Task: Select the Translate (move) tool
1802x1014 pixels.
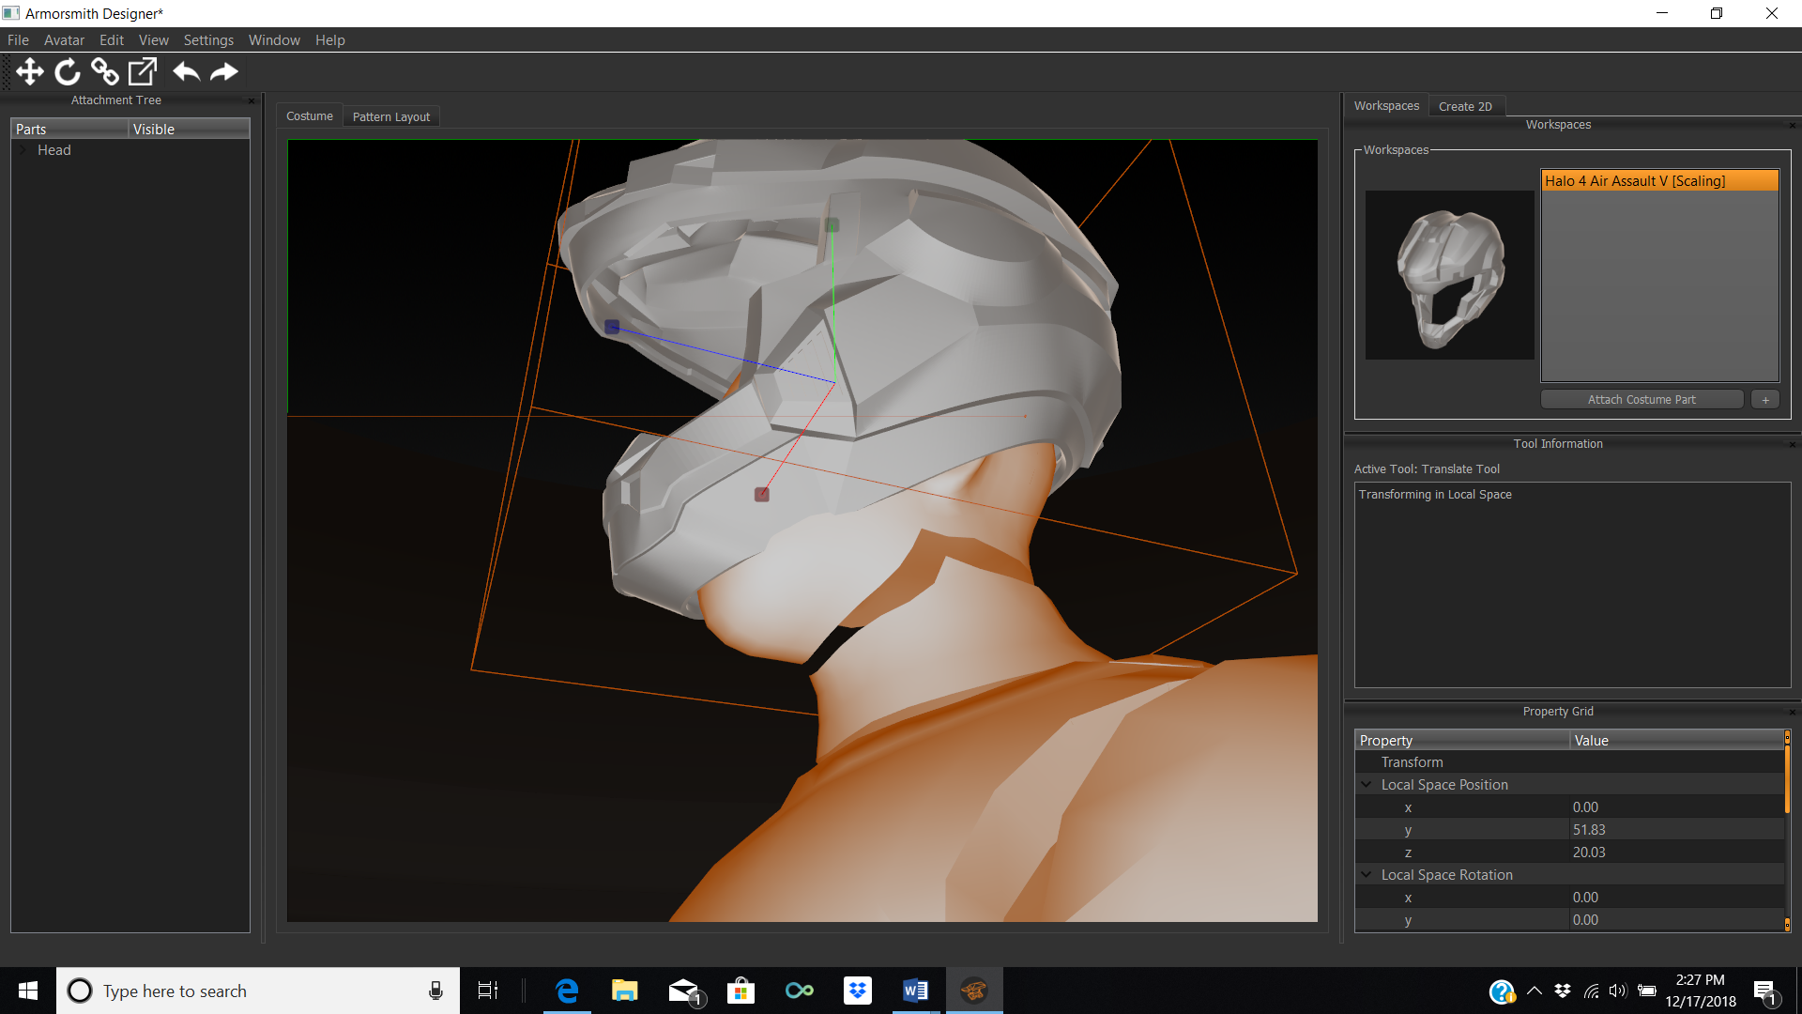Action: pos(30,72)
